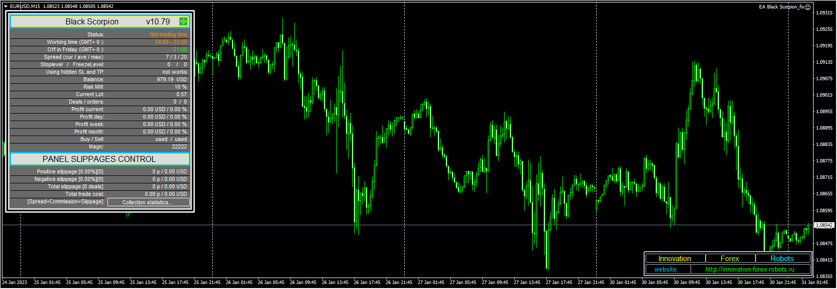Click the Not trading time status value
Viewport: 837px width, 289px height.
coord(168,35)
